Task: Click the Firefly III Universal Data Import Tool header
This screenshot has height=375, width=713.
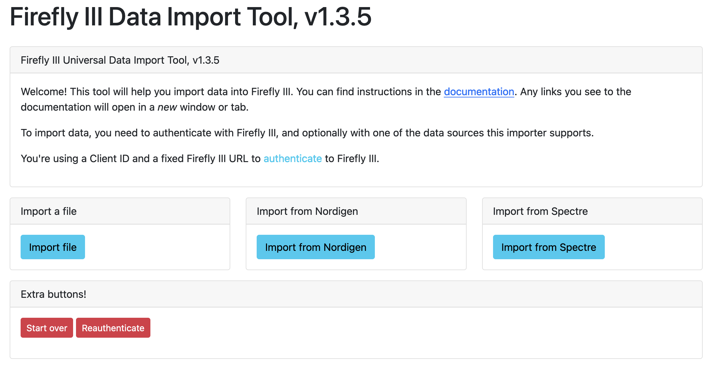Action: pos(120,60)
